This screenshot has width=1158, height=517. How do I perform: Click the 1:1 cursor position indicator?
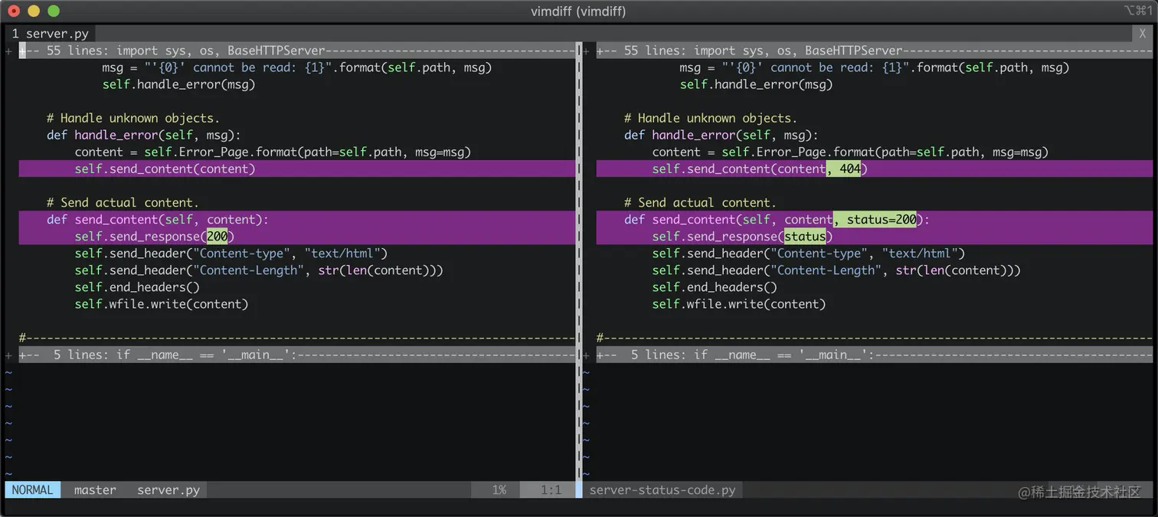(549, 489)
